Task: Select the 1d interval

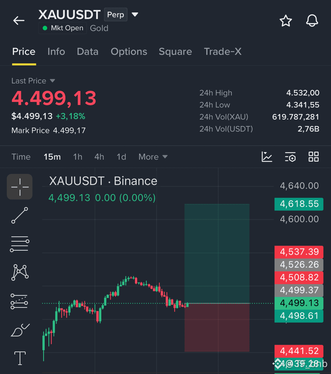Action: coord(121,157)
